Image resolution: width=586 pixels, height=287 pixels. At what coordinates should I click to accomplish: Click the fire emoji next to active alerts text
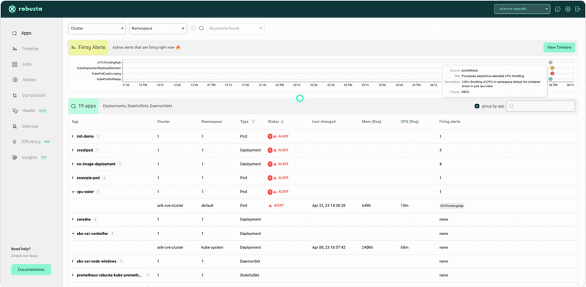coord(178,48)
